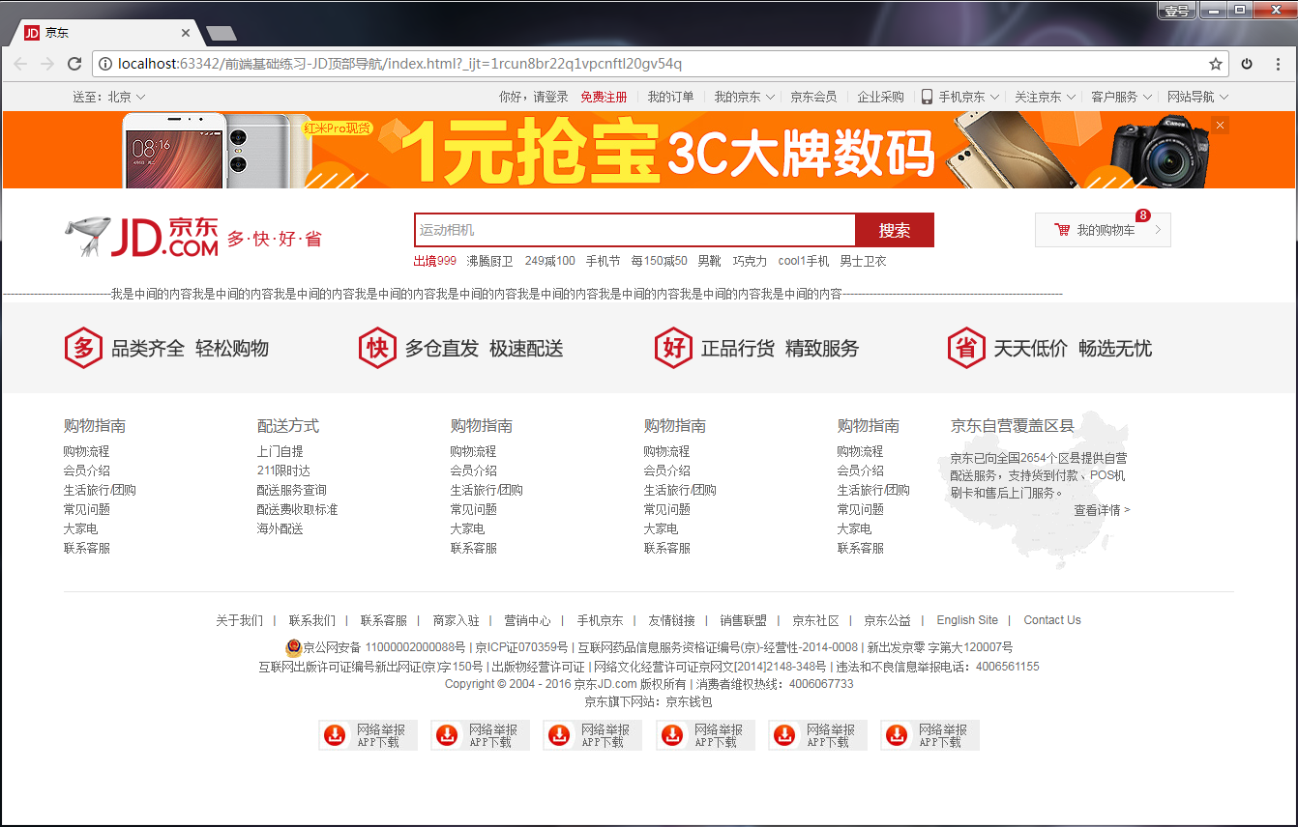Bookmark page with star icon

click(1216, 64)
